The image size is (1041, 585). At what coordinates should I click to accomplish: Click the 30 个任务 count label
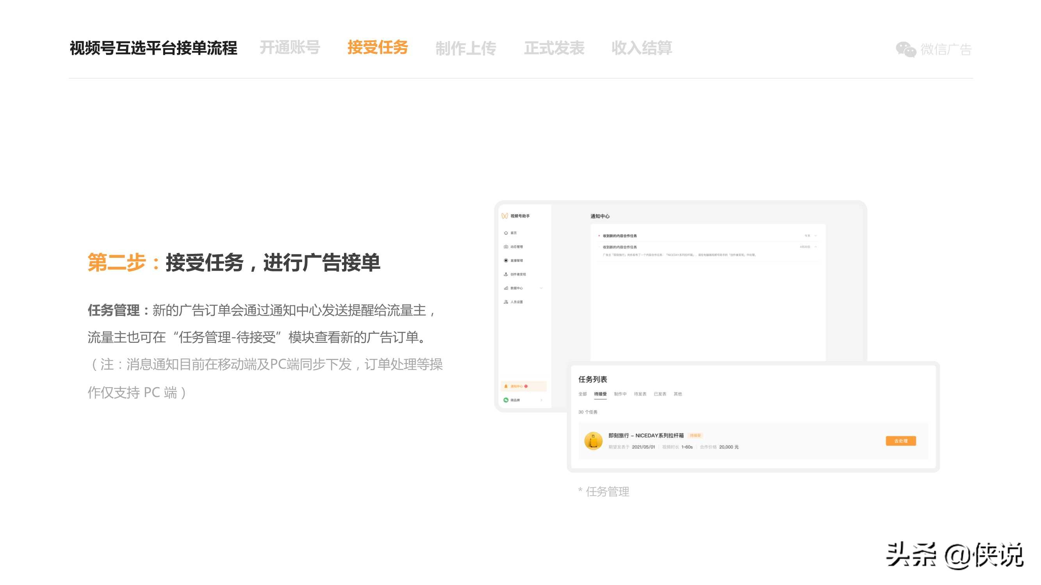click(588, 412)
